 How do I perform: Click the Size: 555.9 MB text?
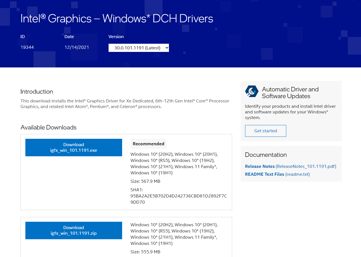click(x=145, y=252)
